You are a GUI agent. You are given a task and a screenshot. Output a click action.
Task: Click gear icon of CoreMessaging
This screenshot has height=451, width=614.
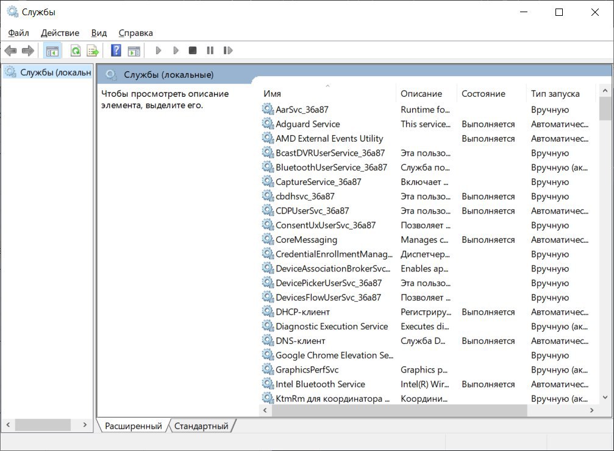point(268,240)
